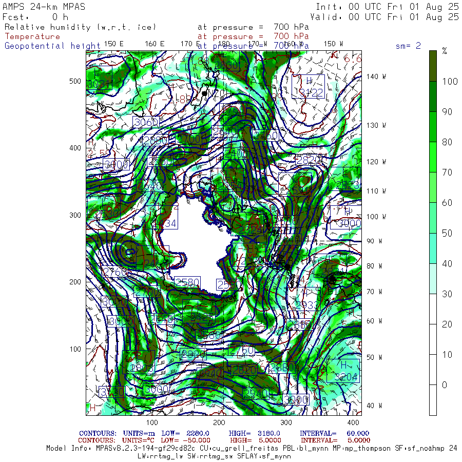Click the colorbar value label 50

(447, 233)
